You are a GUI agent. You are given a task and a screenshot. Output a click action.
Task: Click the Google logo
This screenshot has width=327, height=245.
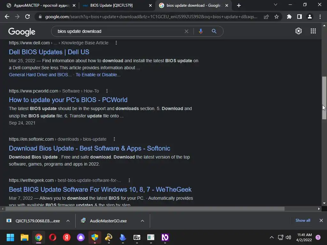(x=22, y=32)
